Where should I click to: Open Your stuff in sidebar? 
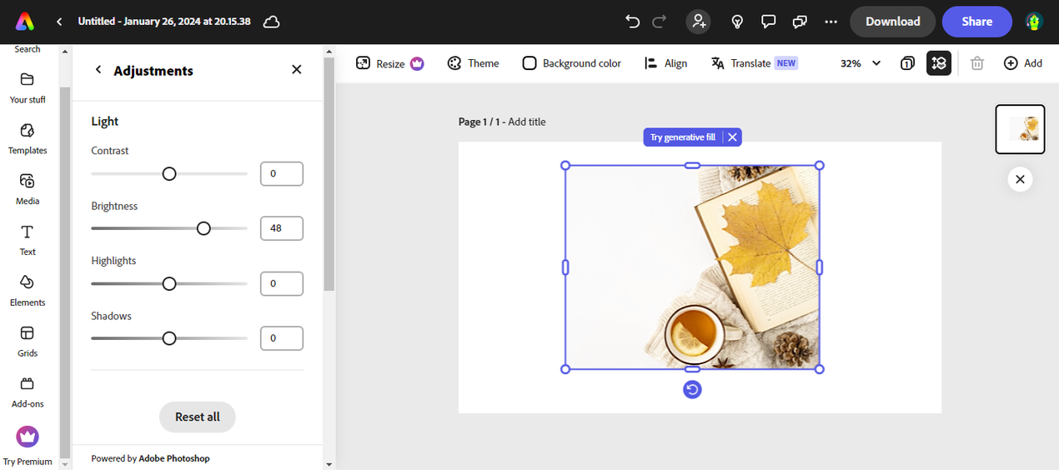28,87
